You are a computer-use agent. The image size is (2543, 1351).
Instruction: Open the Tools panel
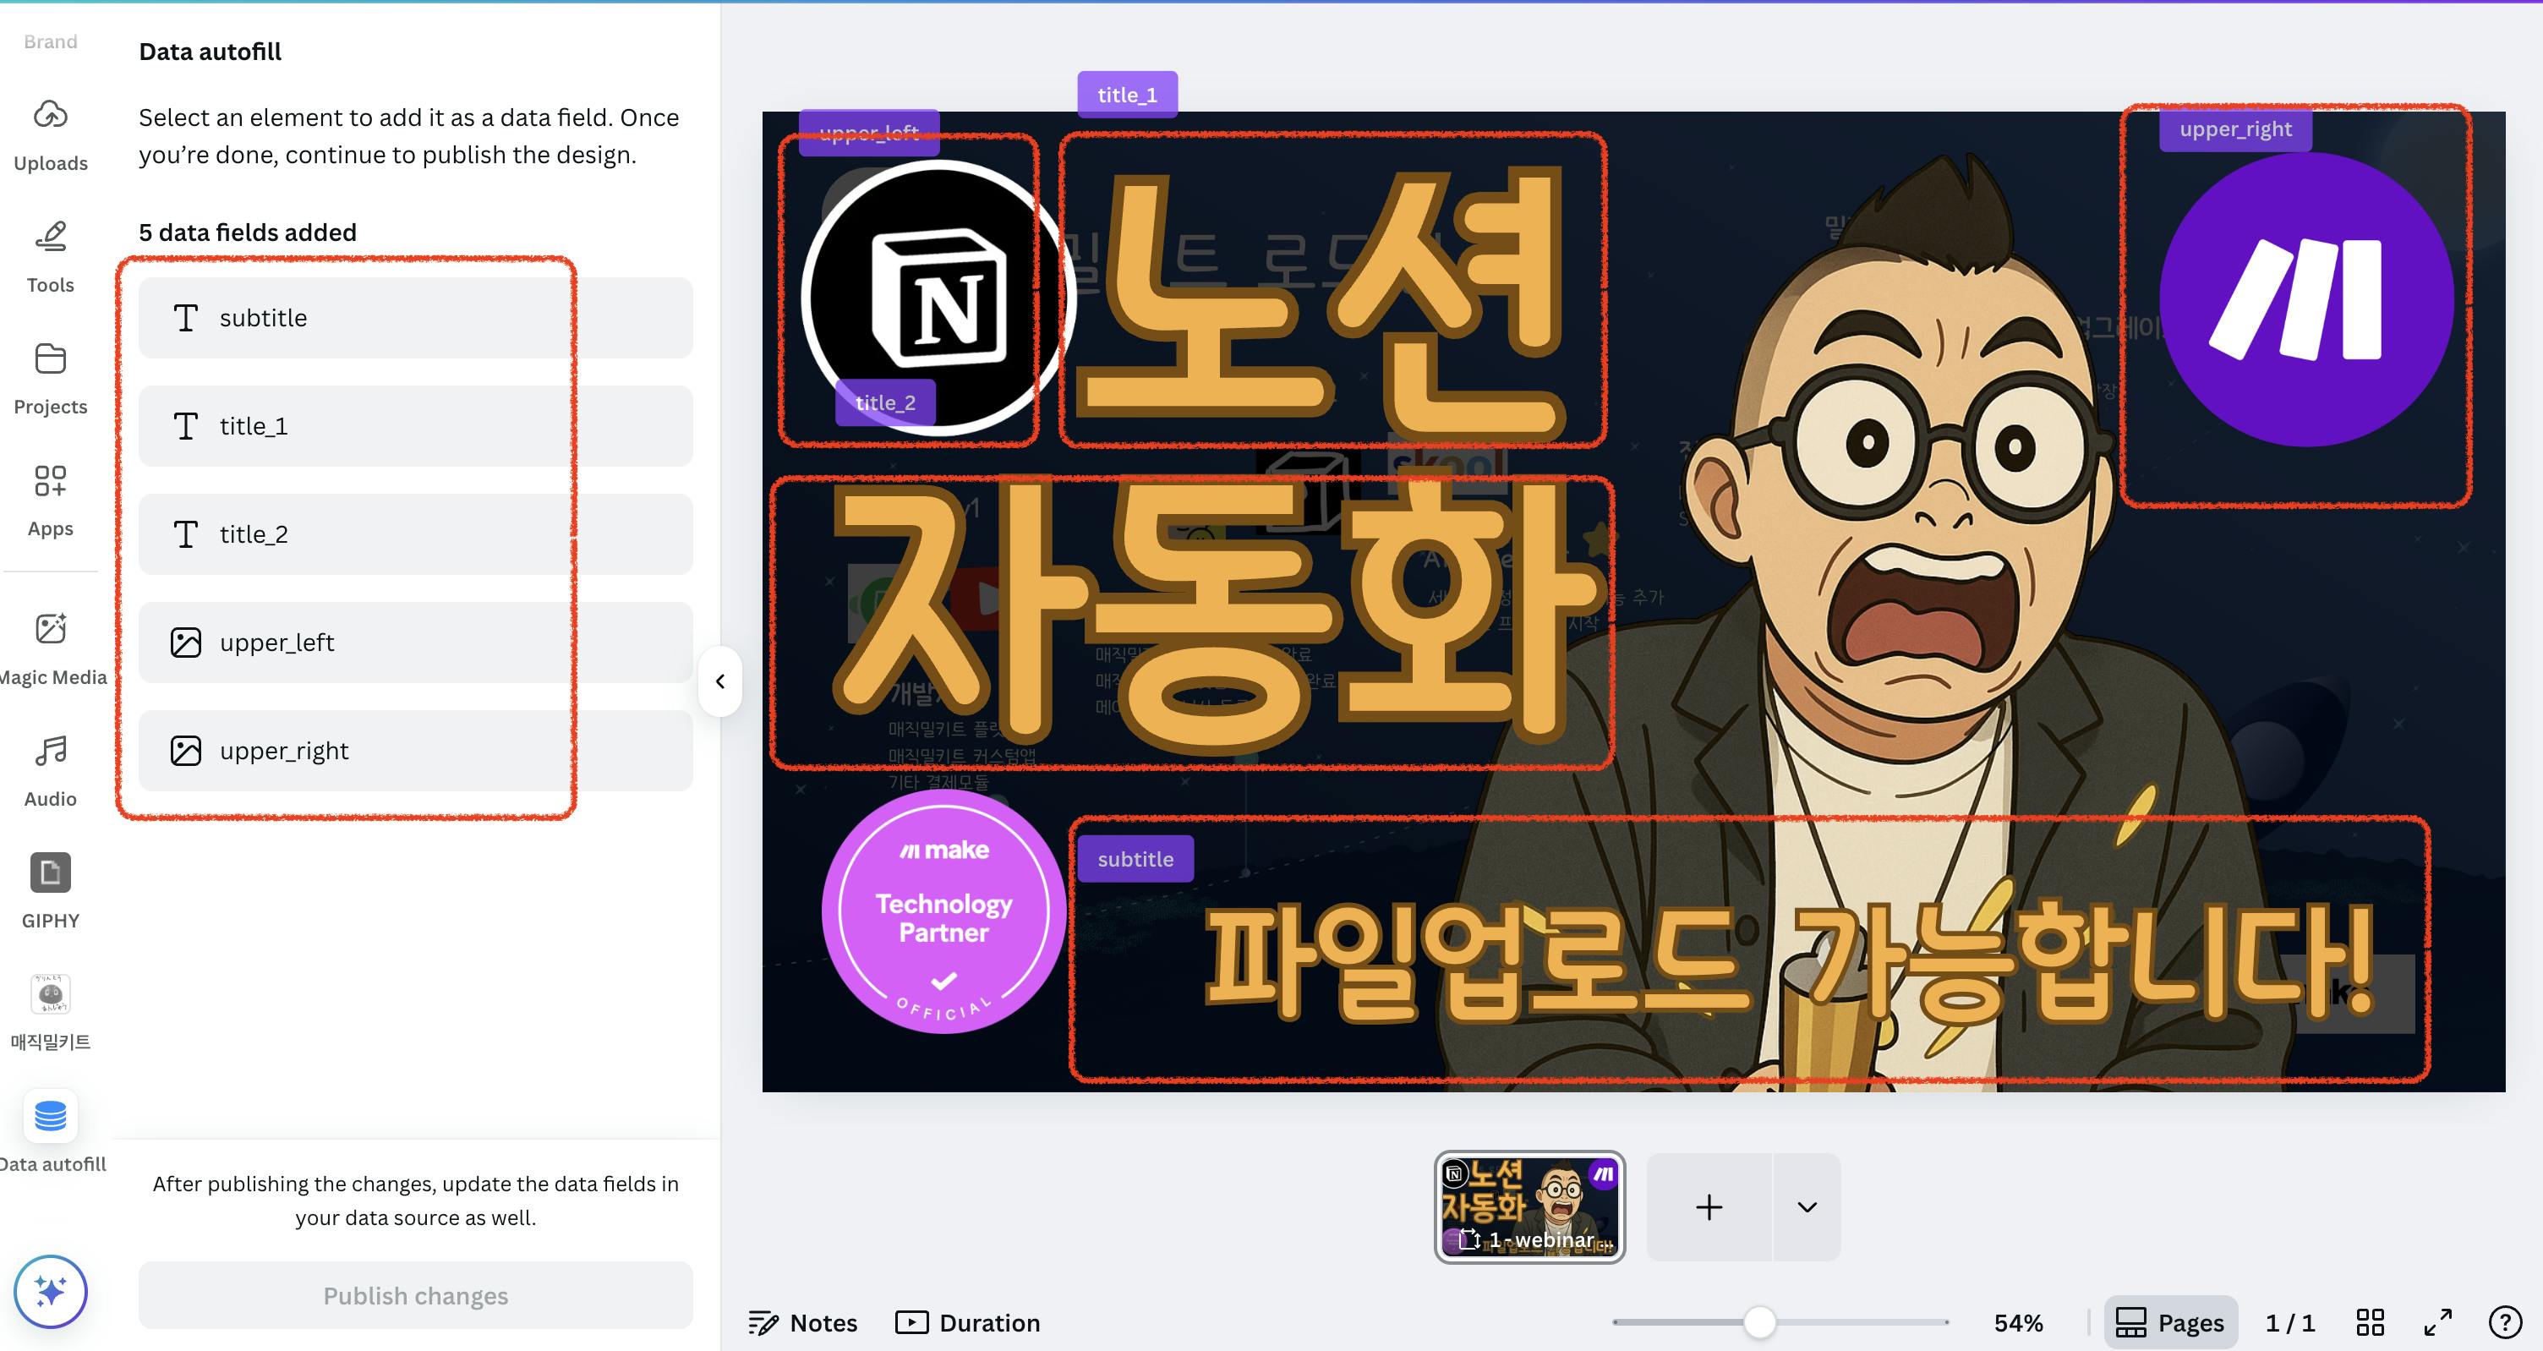click(x=51, y=257)
